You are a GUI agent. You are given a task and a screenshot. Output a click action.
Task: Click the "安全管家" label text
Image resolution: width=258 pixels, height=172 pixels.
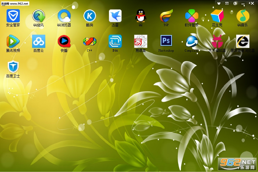pos(13,25)
